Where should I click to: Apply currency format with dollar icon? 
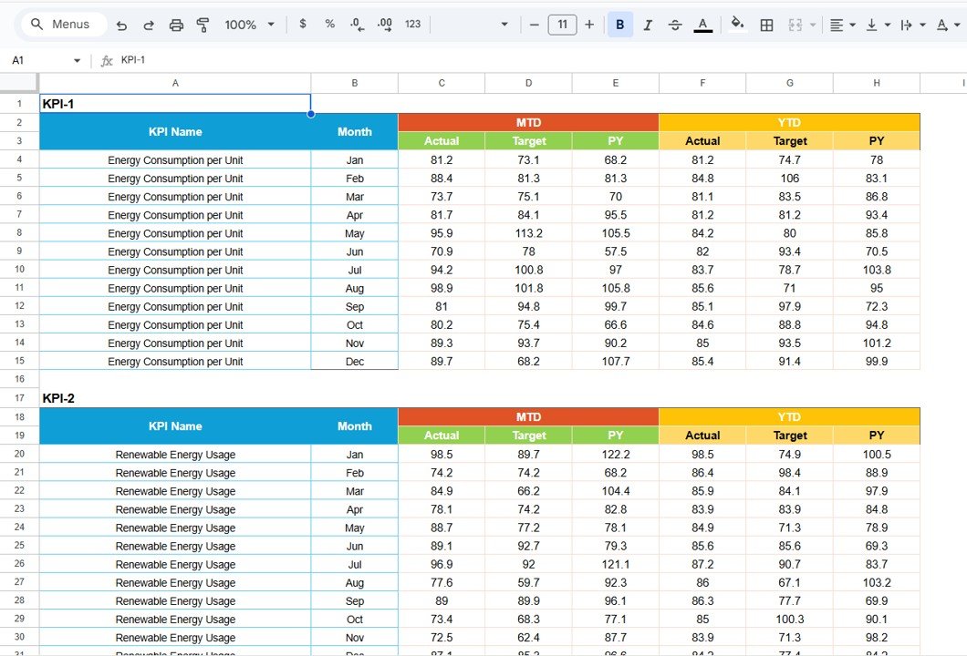click(x=302, y=25)
